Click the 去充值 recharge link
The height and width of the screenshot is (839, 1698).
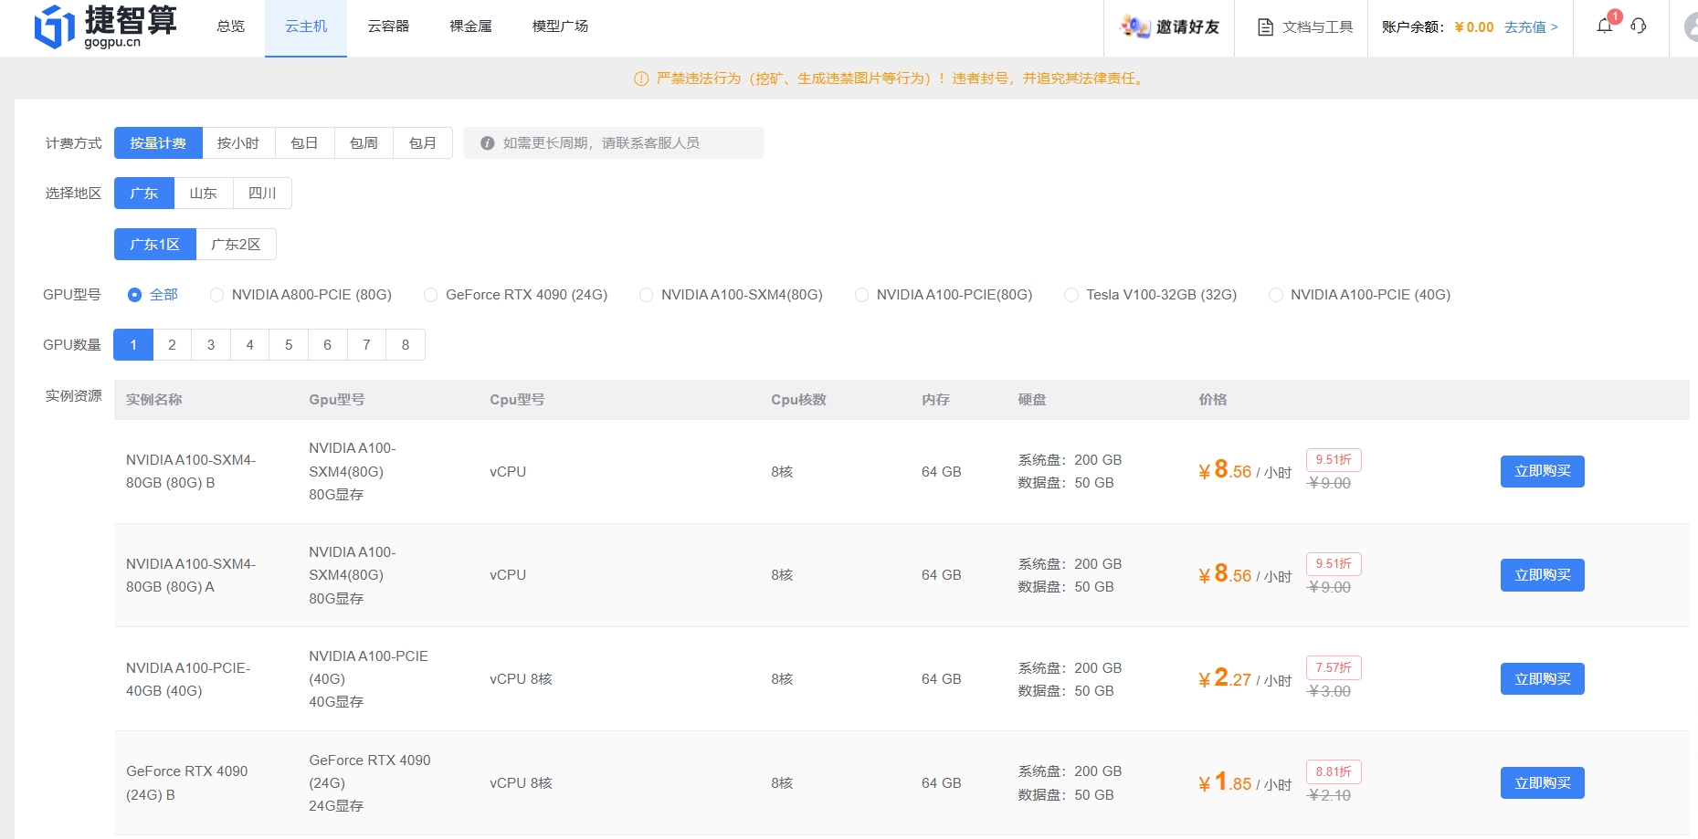(1531, 27)
